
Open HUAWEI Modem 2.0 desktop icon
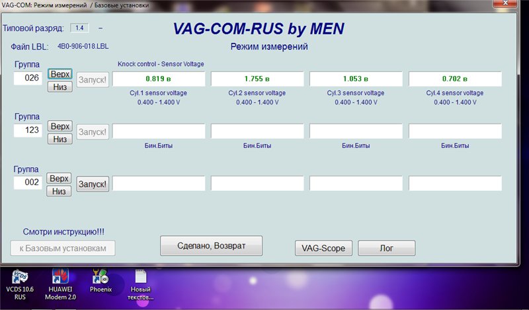[60, 284]
